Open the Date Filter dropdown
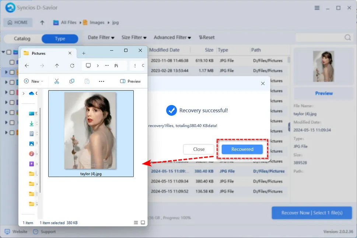The height and width of the screenshot is (238, 357). (101, 37)
